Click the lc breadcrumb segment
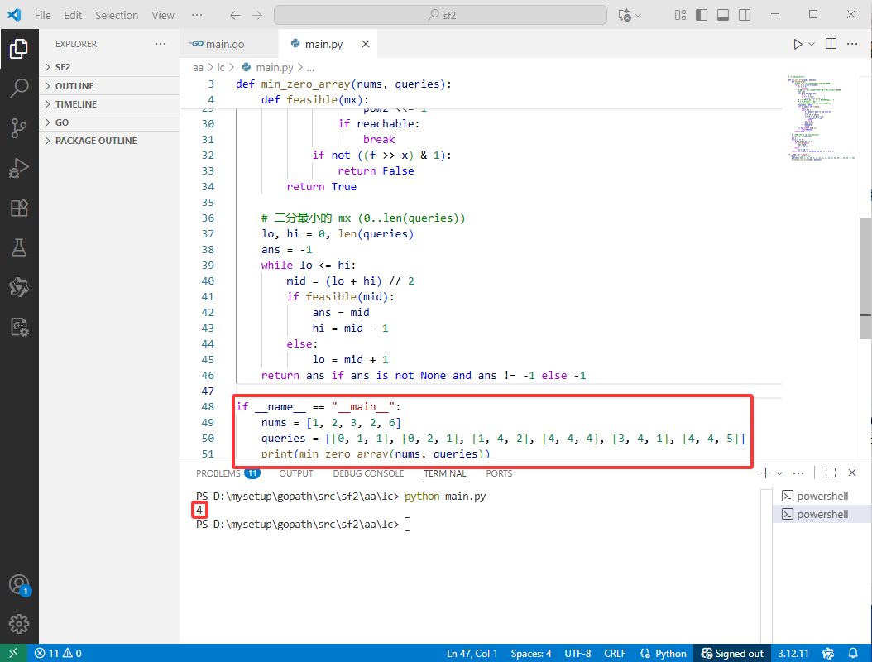 [221, 67]
